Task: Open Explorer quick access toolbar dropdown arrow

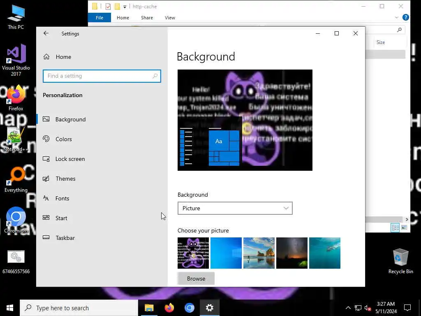Action: (125, 7)
